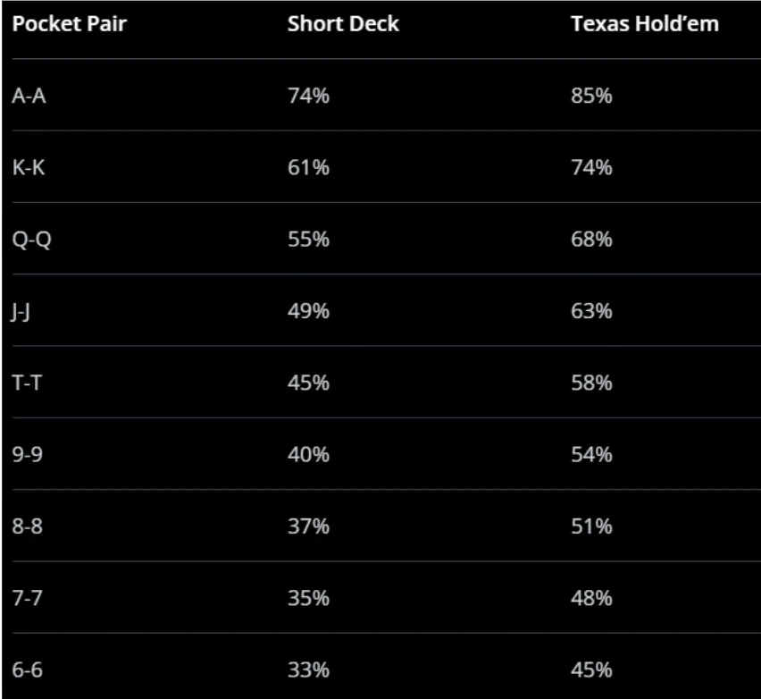The height and width of the screenshot is (699, 761).
Task: Click the 49% Short Deck value for J-J
Action: [308, 310]
